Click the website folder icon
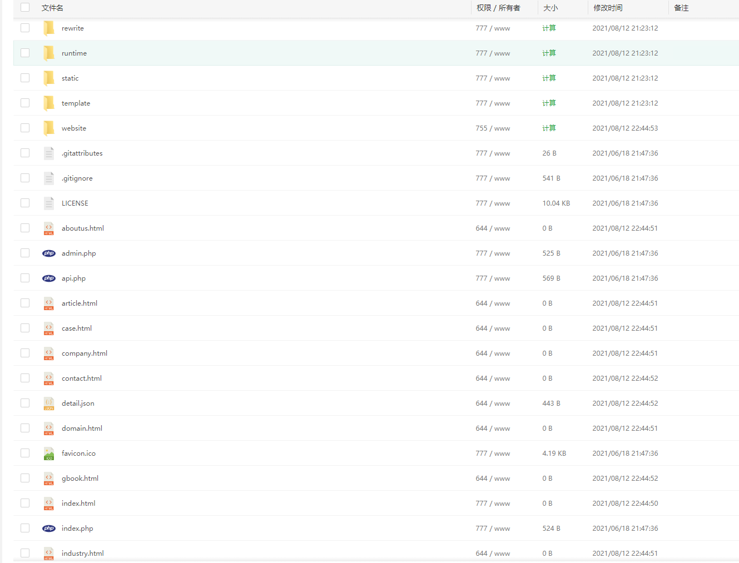739x563 pixels. point(49,128)
